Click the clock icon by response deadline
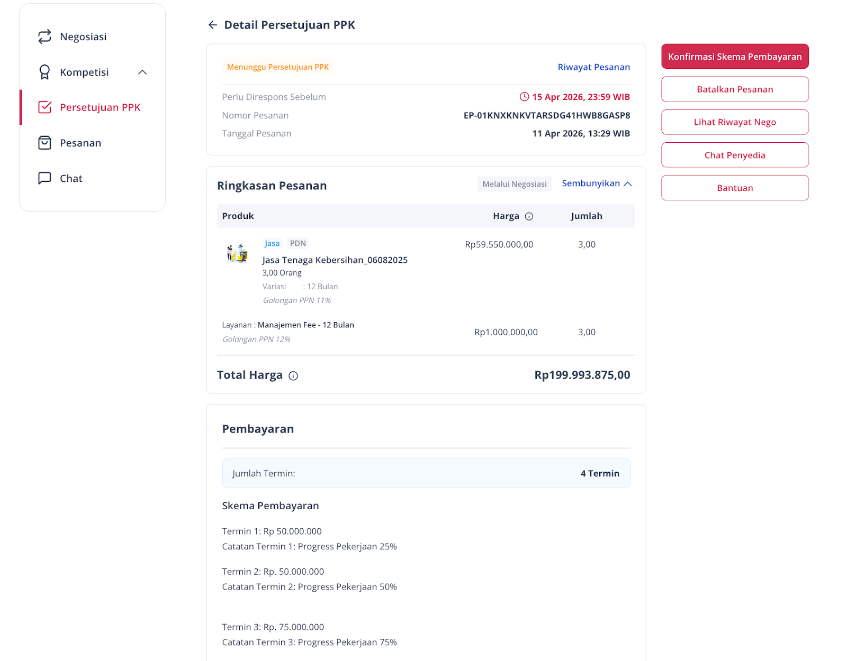This screenshot has height=661, width=847. tap(524, 97)
